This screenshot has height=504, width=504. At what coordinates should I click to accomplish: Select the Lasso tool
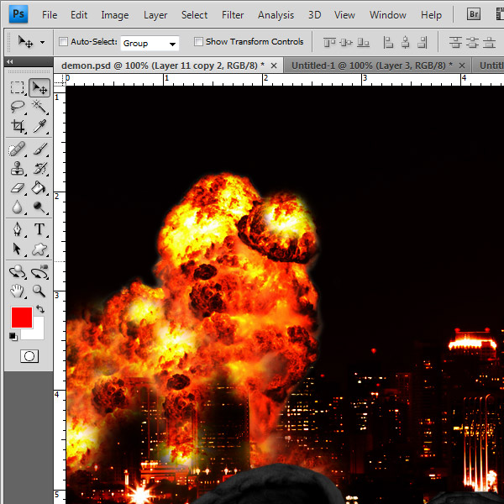point(17,107)
